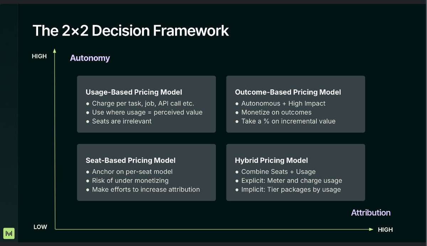Viewport: 427px width, 246px height.
Task: Click the Hybrid Pricing Model heading
Action: [271, 161]
